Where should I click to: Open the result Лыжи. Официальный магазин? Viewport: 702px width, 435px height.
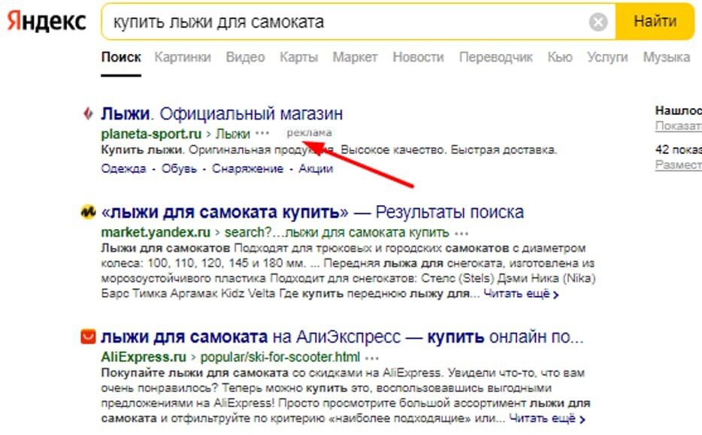coord(222,114)
